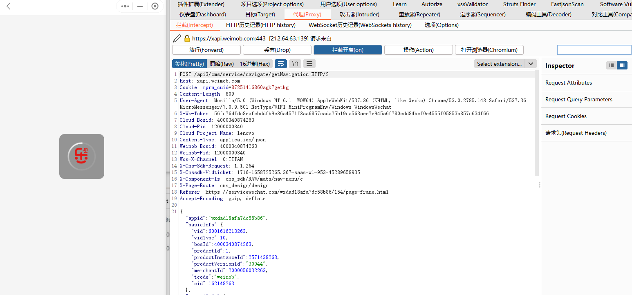Open the 操作(Action) menu button
632x295 pixels.
point(419,50)
